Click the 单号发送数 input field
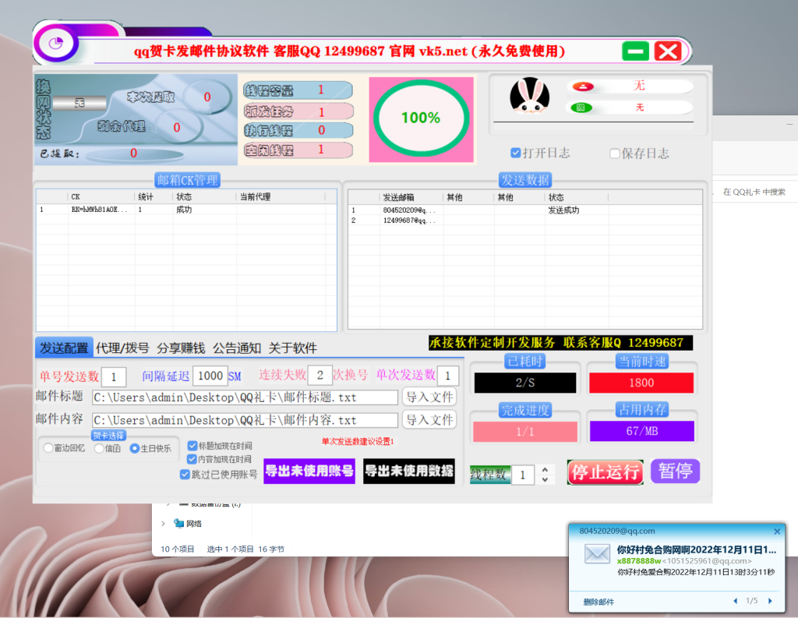 (114, 376)
